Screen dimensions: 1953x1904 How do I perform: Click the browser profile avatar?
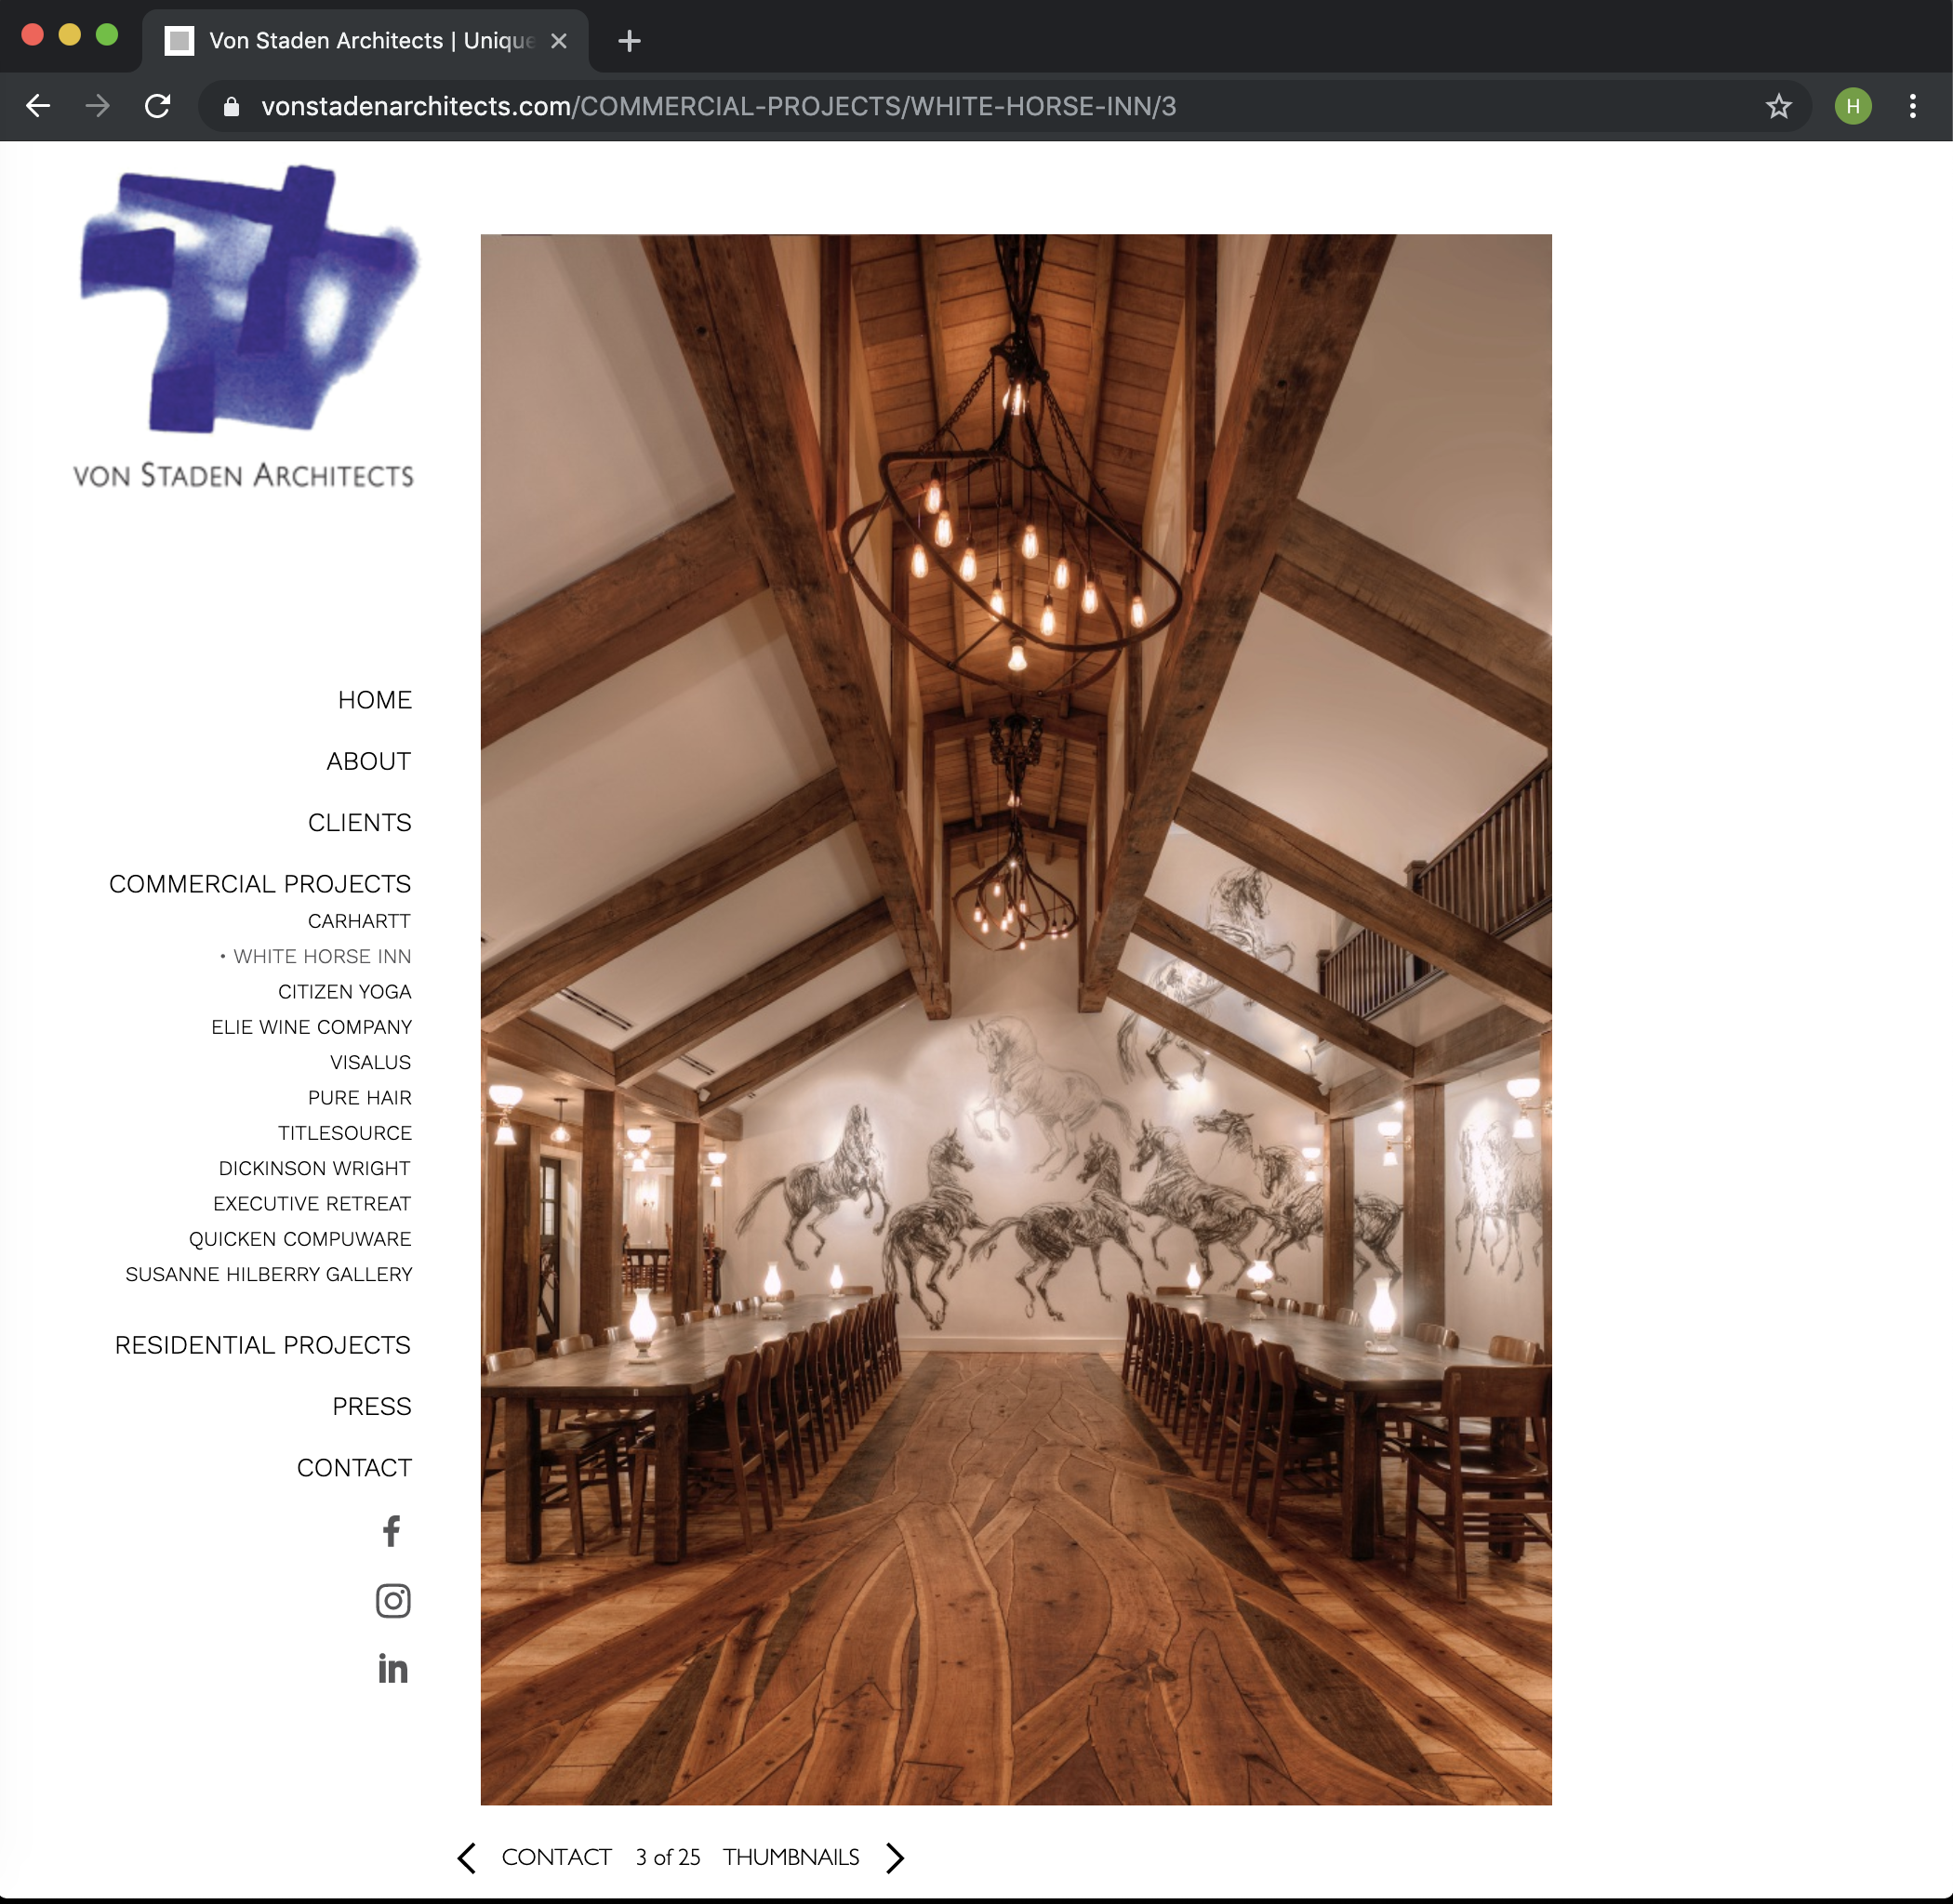(1853, 105)
